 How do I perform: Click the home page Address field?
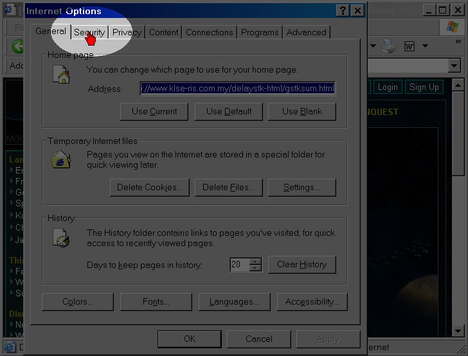click(x=237, y=89)
